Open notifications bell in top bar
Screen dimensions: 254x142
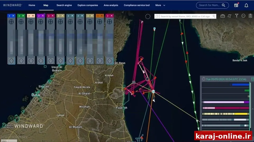tap(246, 5)
